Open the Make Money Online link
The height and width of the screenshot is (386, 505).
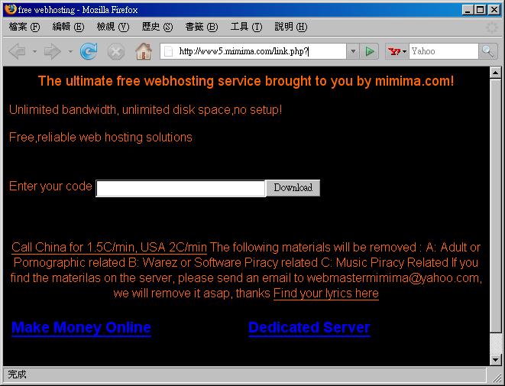tap(81, 328)
